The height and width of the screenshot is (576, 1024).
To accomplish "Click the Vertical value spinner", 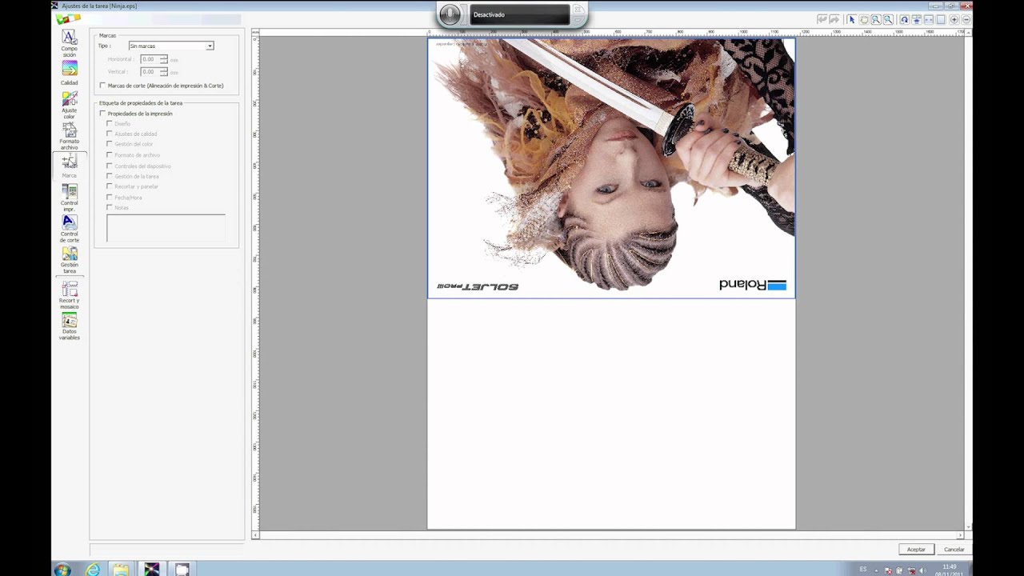I will tap(164, 72).
